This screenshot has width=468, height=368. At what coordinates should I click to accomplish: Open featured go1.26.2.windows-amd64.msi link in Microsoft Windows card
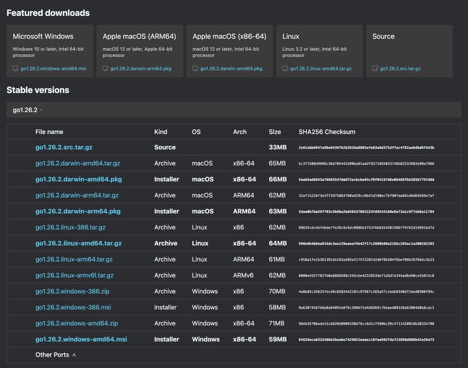(x=53, y=69)
